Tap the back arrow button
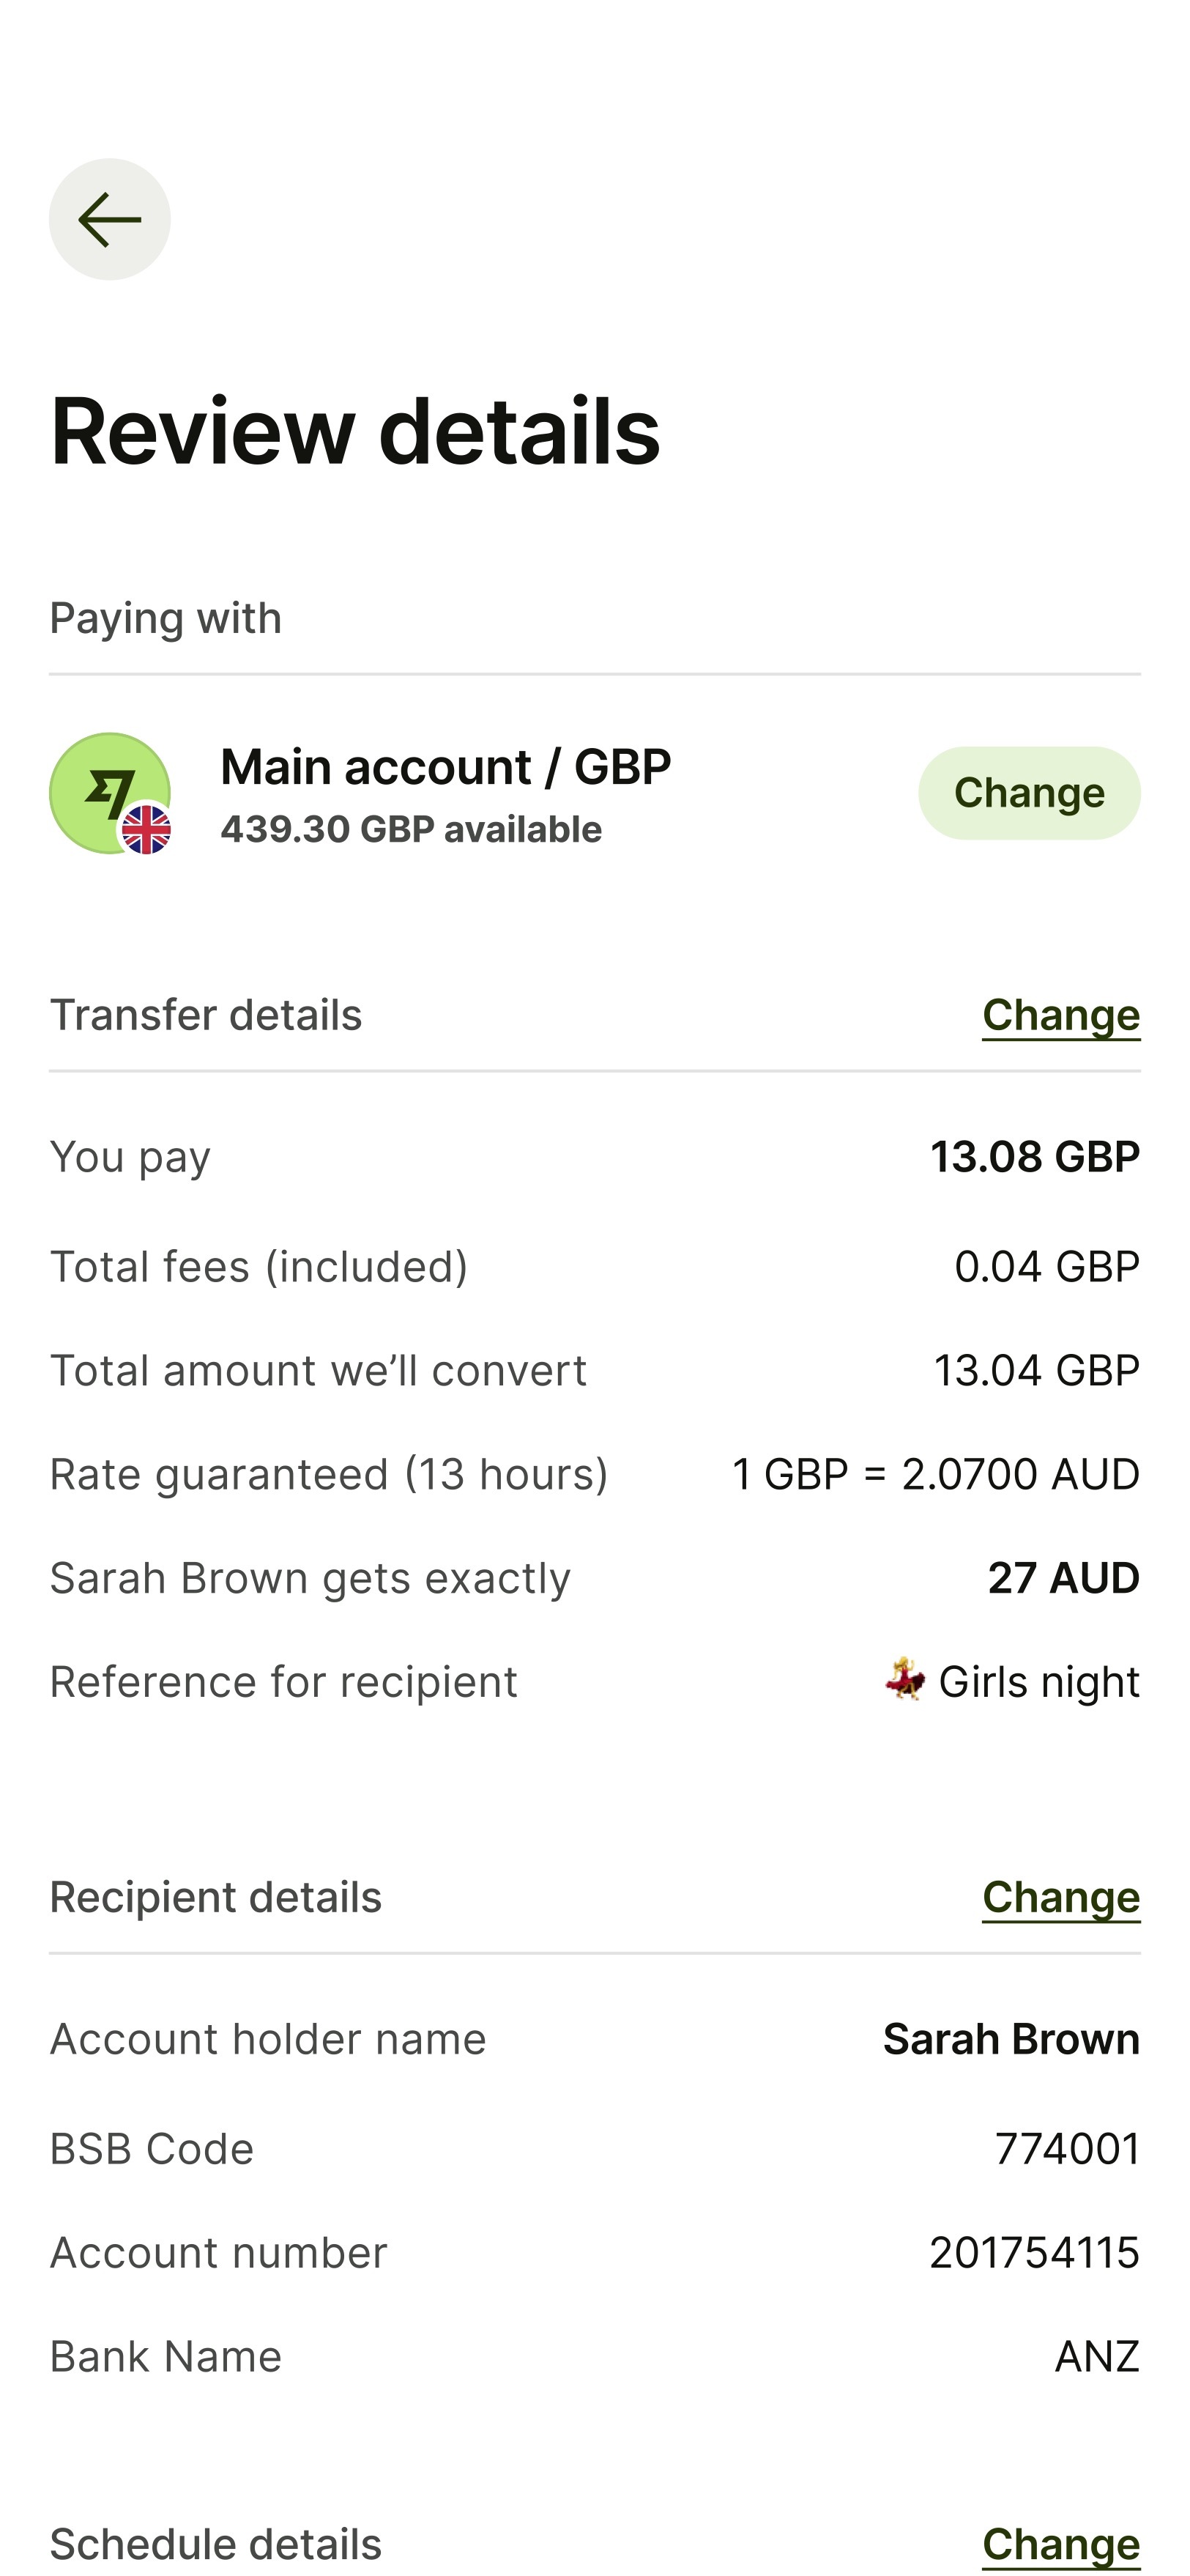This screenshot has height=2576, width=1190. click(109, 219)
